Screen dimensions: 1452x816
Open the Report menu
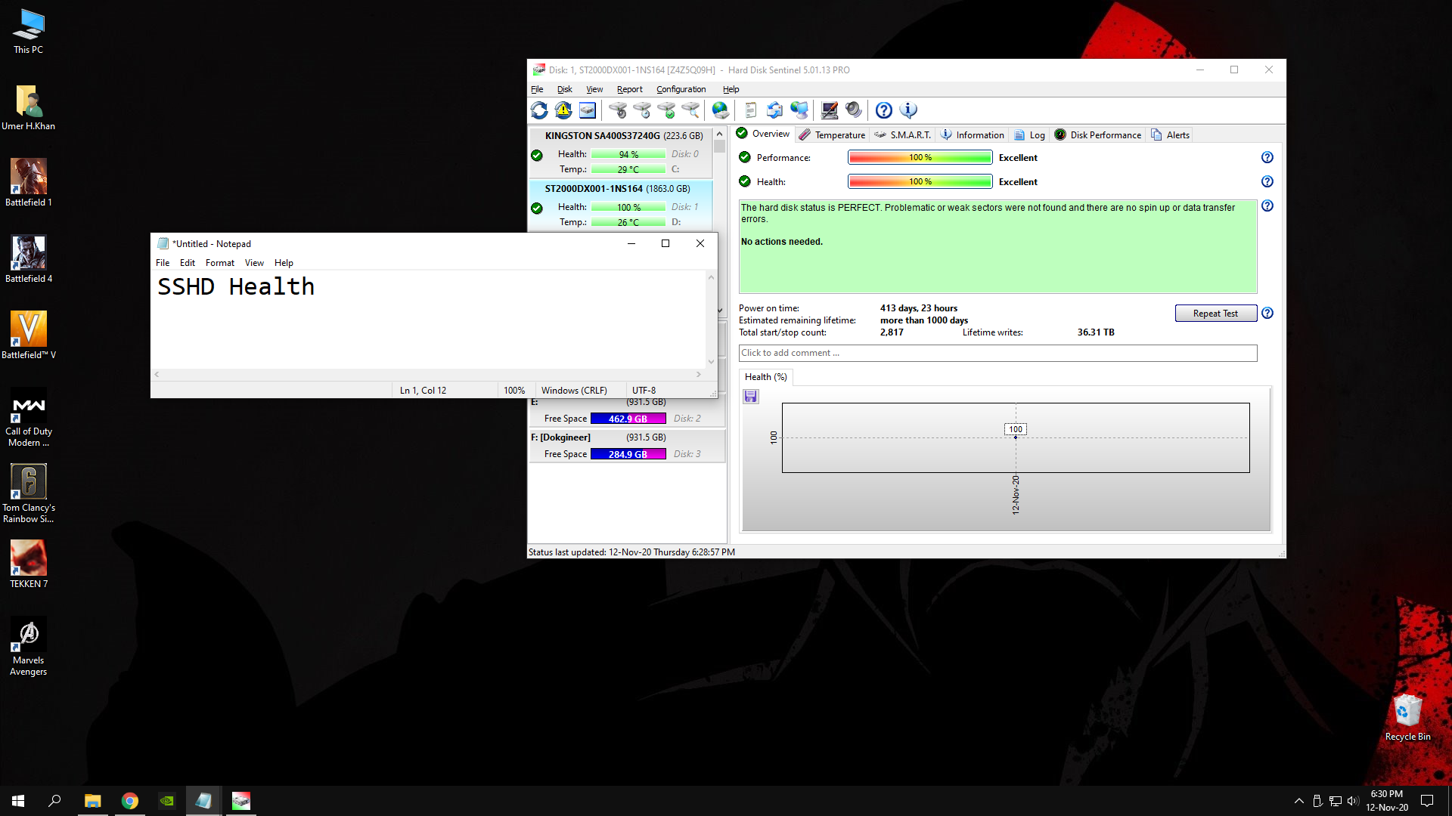[629, 89]
